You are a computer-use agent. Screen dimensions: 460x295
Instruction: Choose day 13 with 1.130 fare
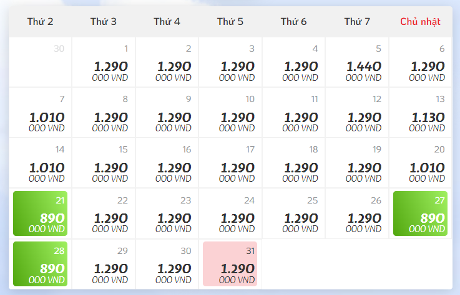420,113
